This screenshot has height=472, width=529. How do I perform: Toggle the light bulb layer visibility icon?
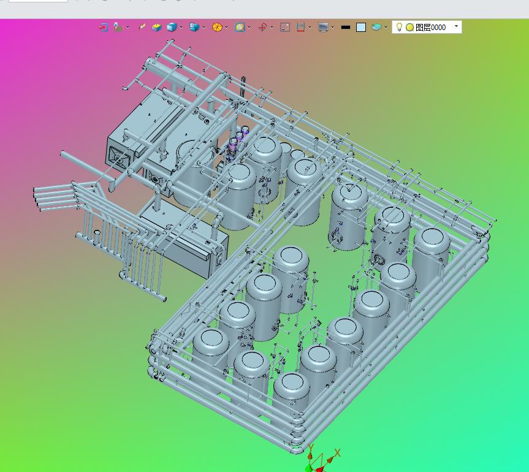[399, 26]
